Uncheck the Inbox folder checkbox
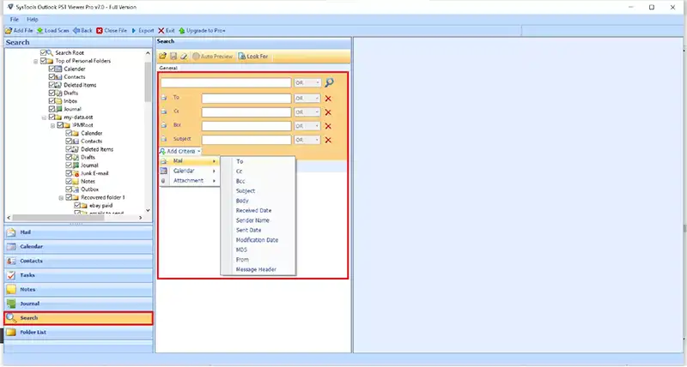 point(52,100)
